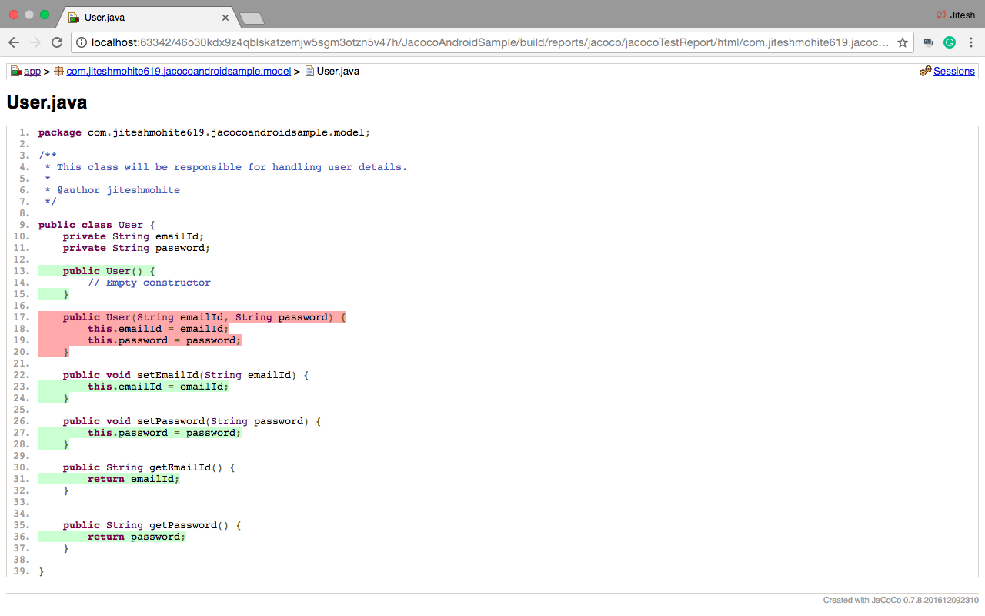Click the source file icon beside User.java in the breadcrumb
Viewport: 985px width, 616px height.
[309, 72]
